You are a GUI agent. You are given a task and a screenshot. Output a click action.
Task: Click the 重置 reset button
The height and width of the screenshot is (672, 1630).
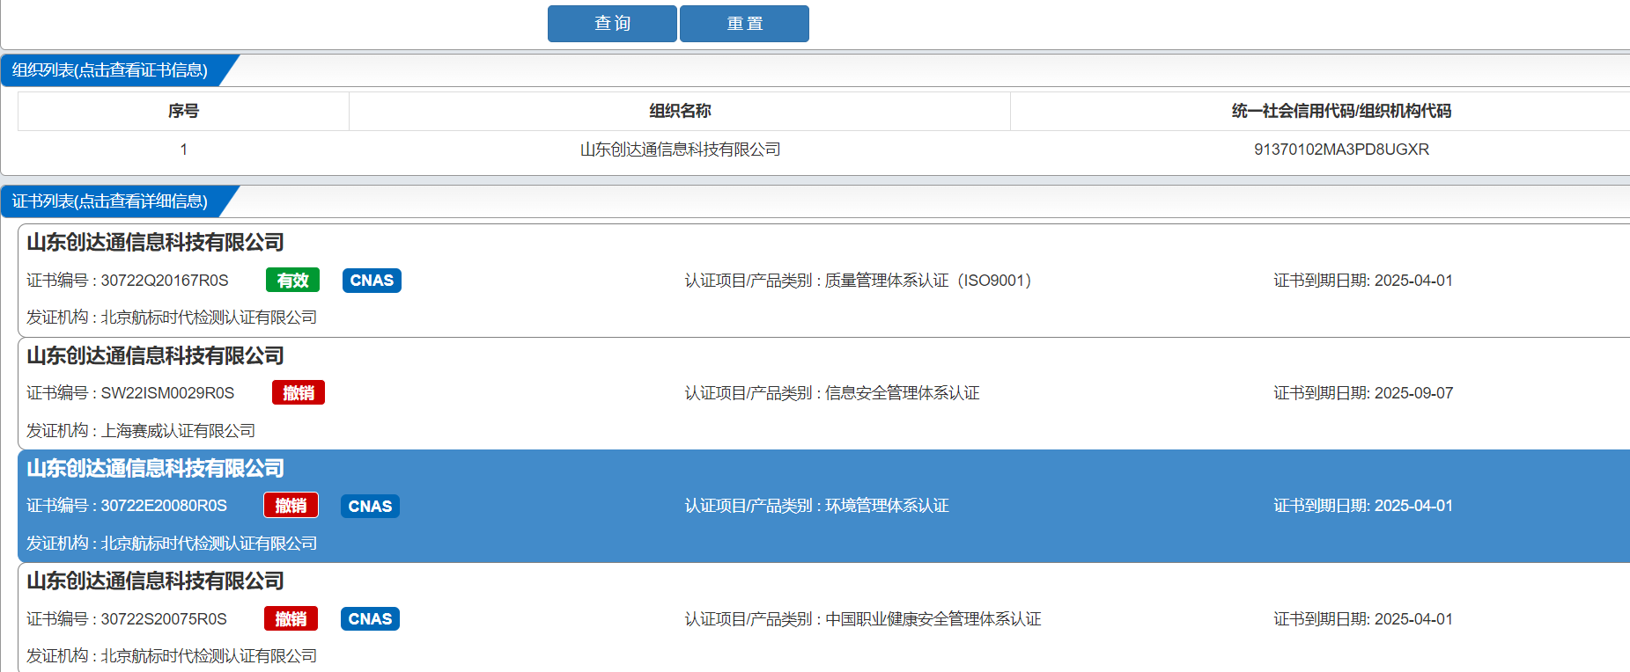(x=744, y=24)
